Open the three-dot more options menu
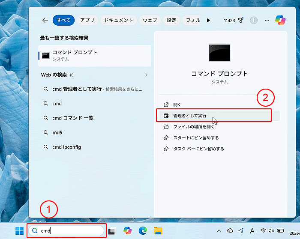Image resolution: width=300 pixels, height=239 pixels. pyautogui.click(x=267, y=20)
